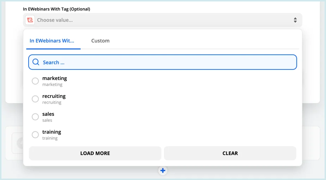The image size is (326, 180).
Task: Click the 'In EWebinars With Tag (Optional)' label
Action: click(56, 9)
